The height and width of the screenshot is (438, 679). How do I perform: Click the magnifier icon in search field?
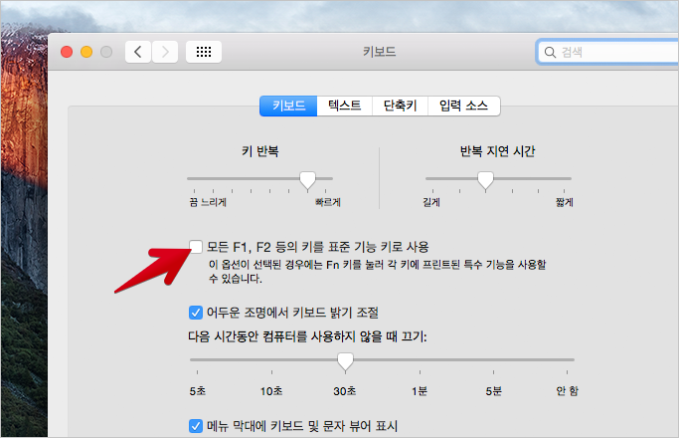(x=550, y=53)
